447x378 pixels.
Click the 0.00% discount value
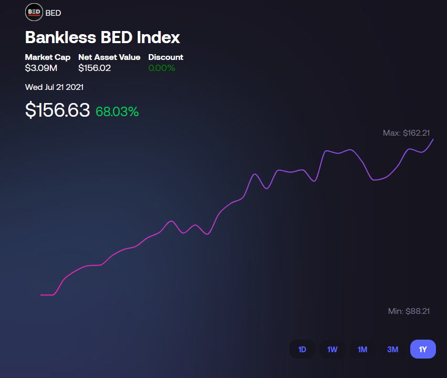click(x=162, y=68)
